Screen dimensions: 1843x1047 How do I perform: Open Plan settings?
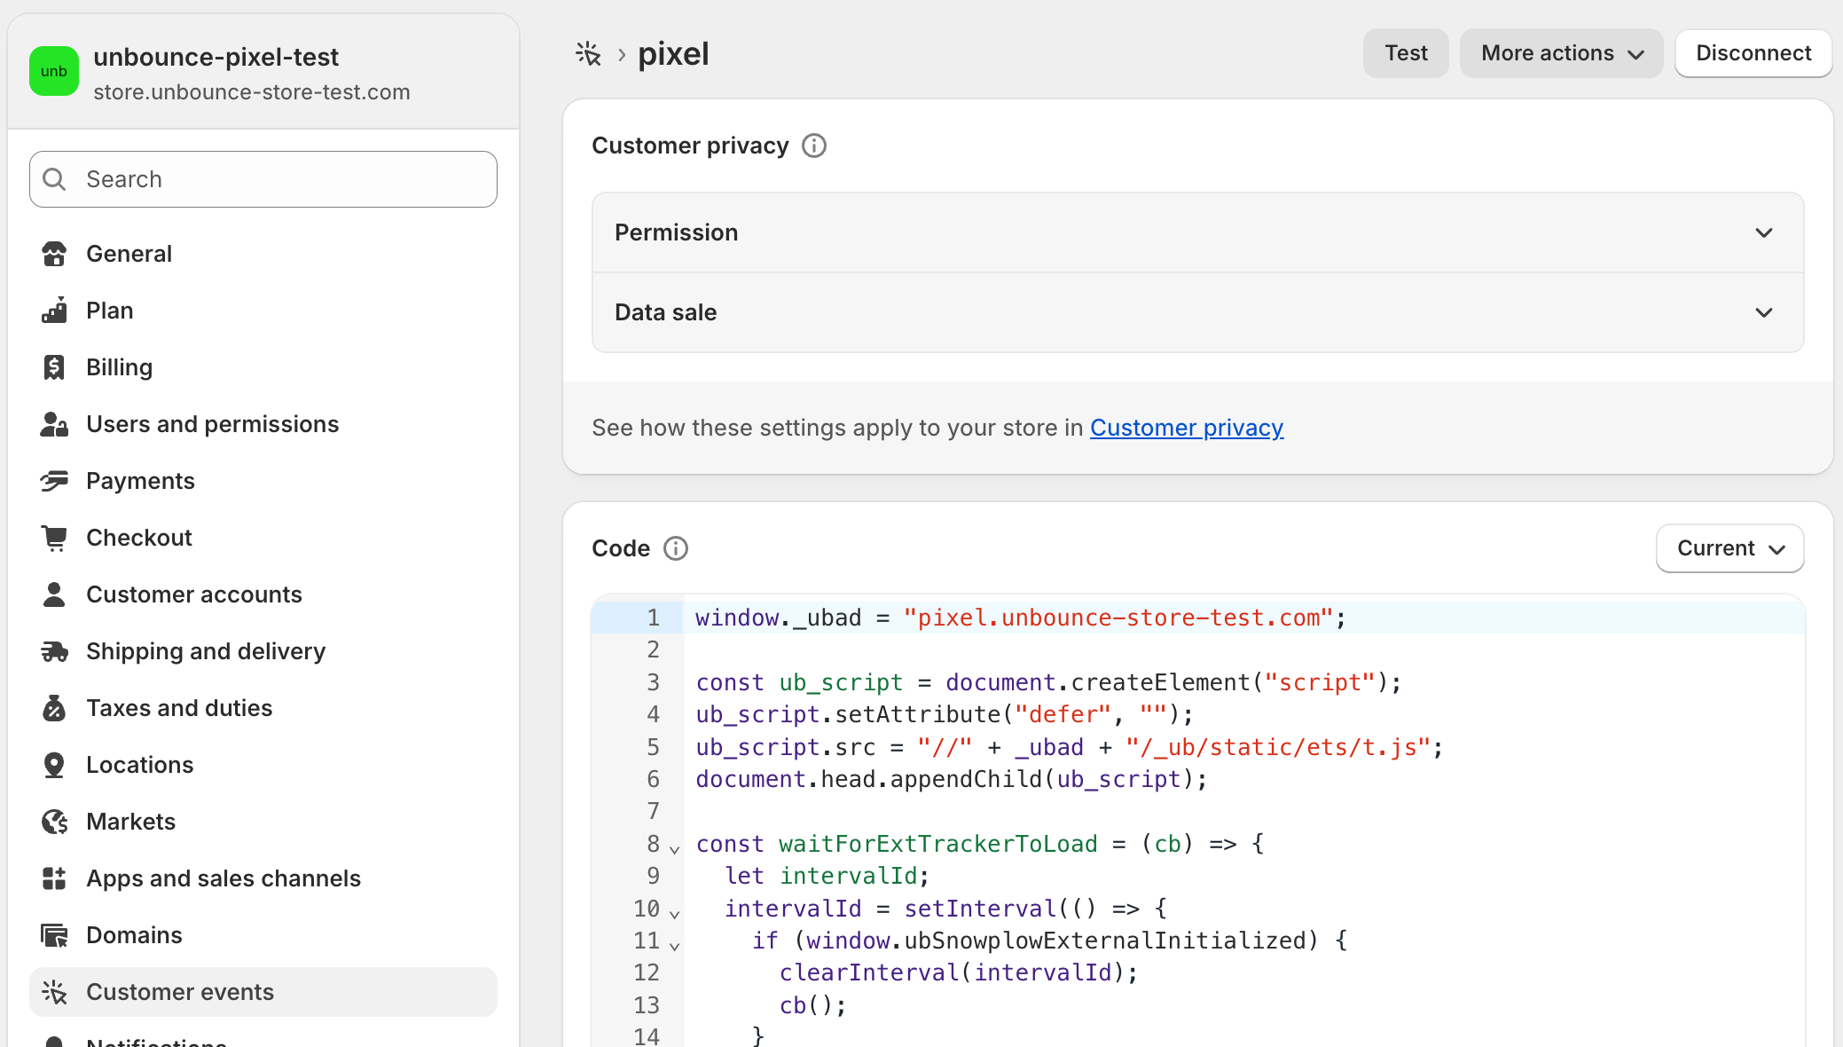click(263, 311)
